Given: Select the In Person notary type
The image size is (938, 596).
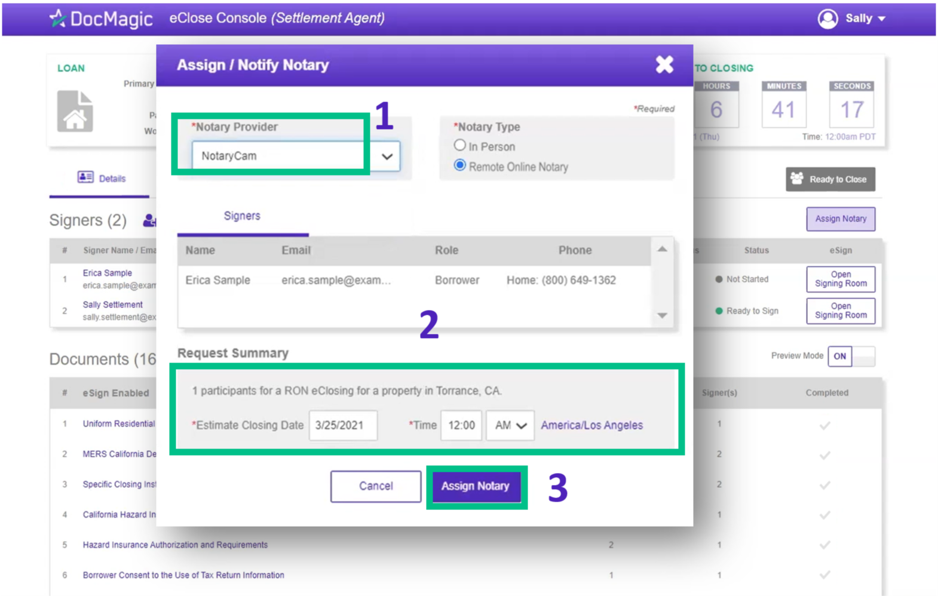Looking at the screenshot, I should coord(459,145).
